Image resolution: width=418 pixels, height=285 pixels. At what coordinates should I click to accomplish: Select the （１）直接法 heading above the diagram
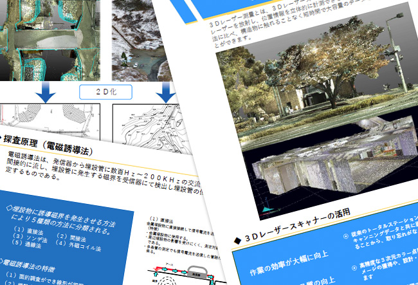(161, 219)
